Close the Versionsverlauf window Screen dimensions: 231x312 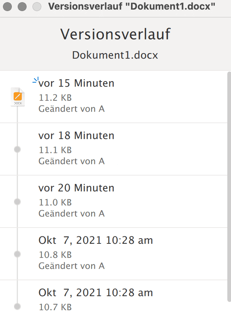pos(7,7)
